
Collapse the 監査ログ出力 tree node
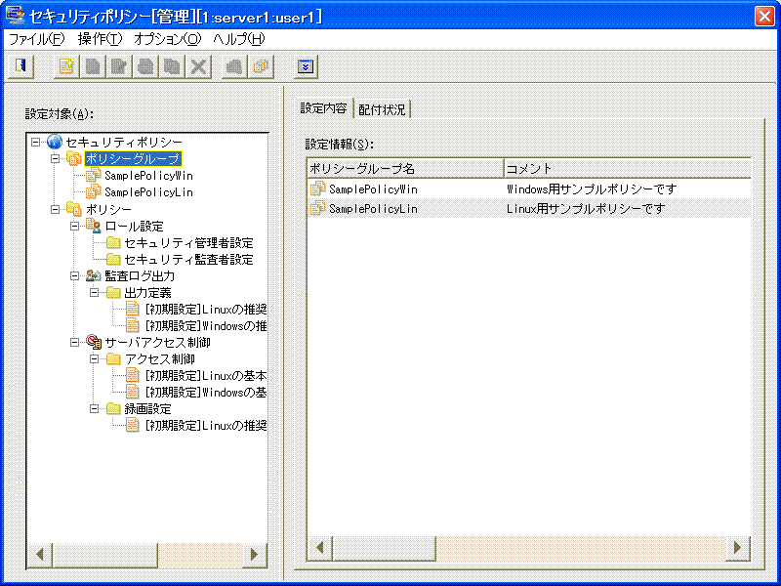[x=74, y=275]
